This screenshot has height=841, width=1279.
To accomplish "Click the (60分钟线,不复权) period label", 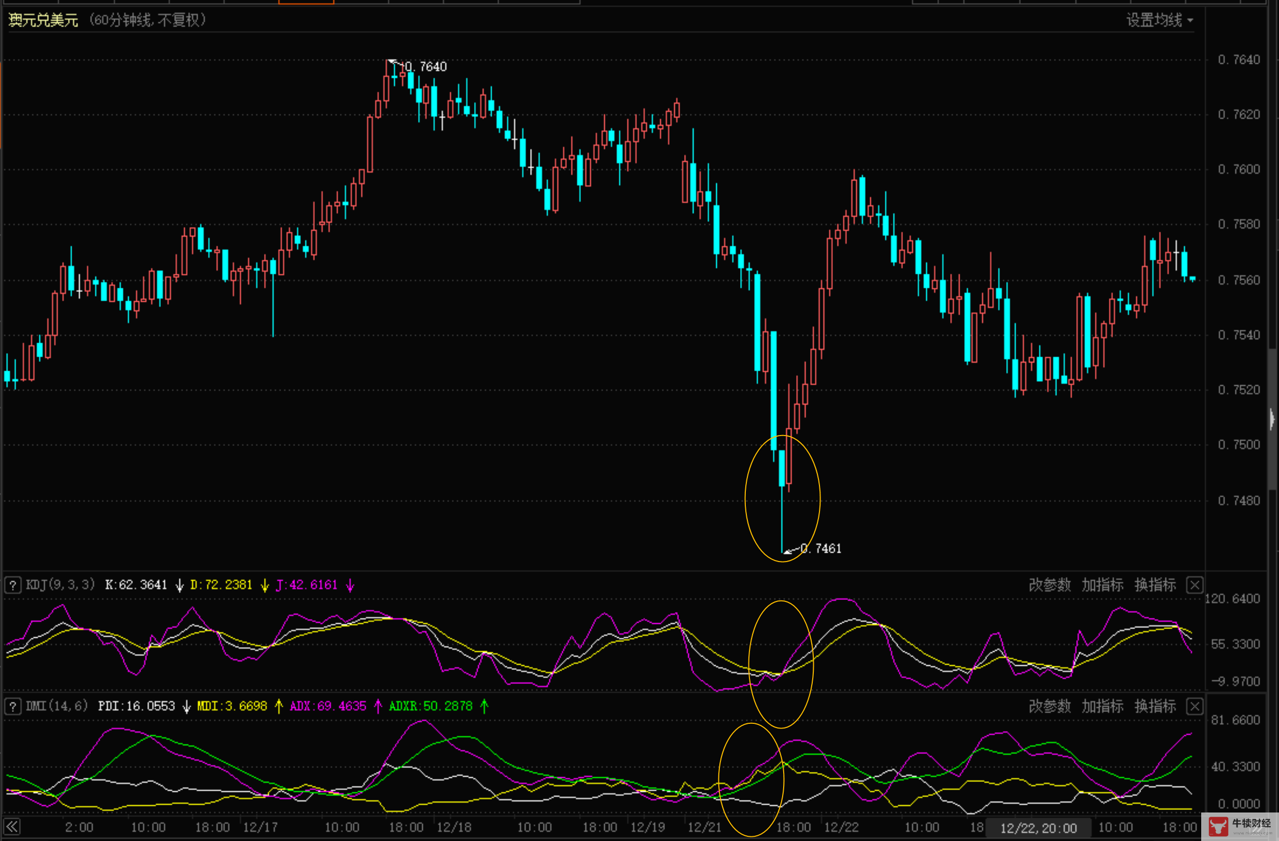I will point(147,20).
